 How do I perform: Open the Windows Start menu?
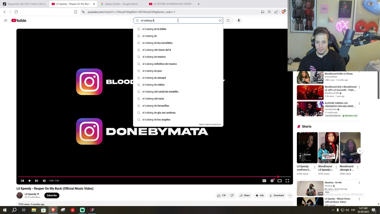[x=4, y=210]
